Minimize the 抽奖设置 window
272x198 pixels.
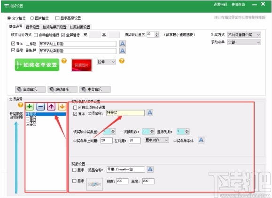(255, 5)
